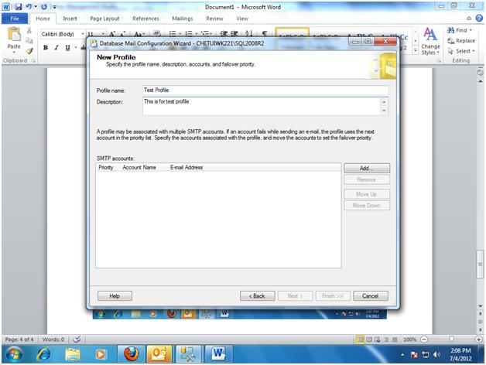Click the Decrease Indent icon
Screen dimensions: 486x365
[224, 33]
